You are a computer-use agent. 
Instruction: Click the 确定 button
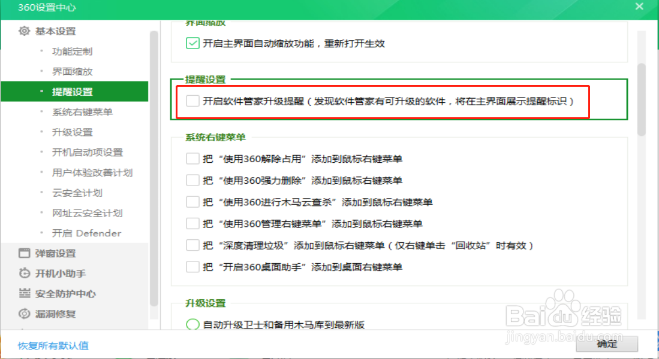pyautogui.click(x=607, y=344)
